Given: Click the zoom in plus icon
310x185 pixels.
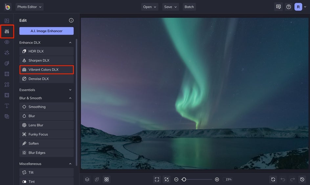Looking at the screenshot, I should click(x=217, y=179).
